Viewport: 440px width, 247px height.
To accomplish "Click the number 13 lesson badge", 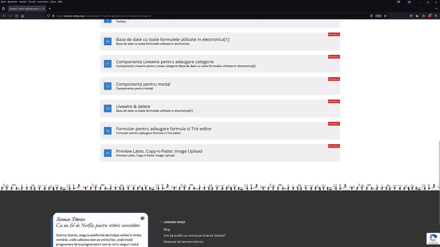I will pos(108,108).
